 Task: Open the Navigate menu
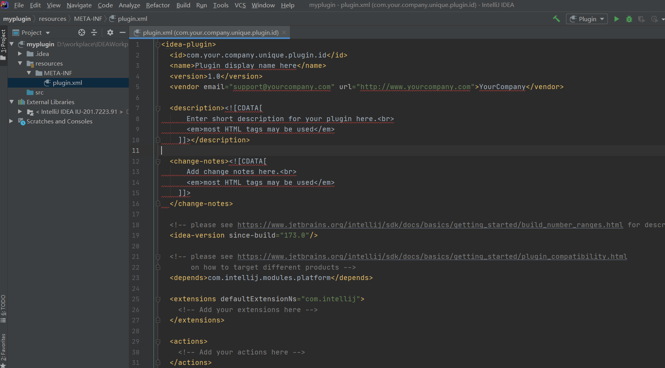79,5
